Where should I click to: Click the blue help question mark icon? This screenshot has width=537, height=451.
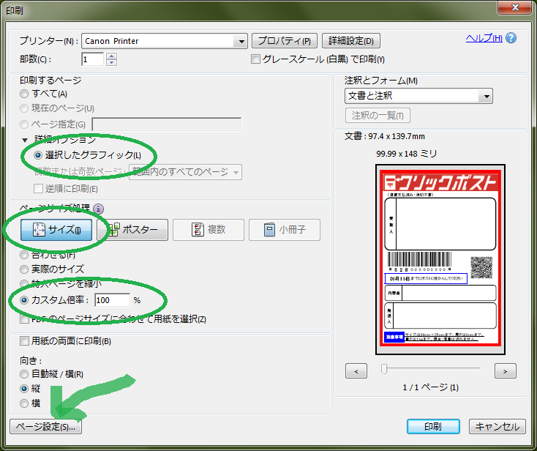coord(511,38)
